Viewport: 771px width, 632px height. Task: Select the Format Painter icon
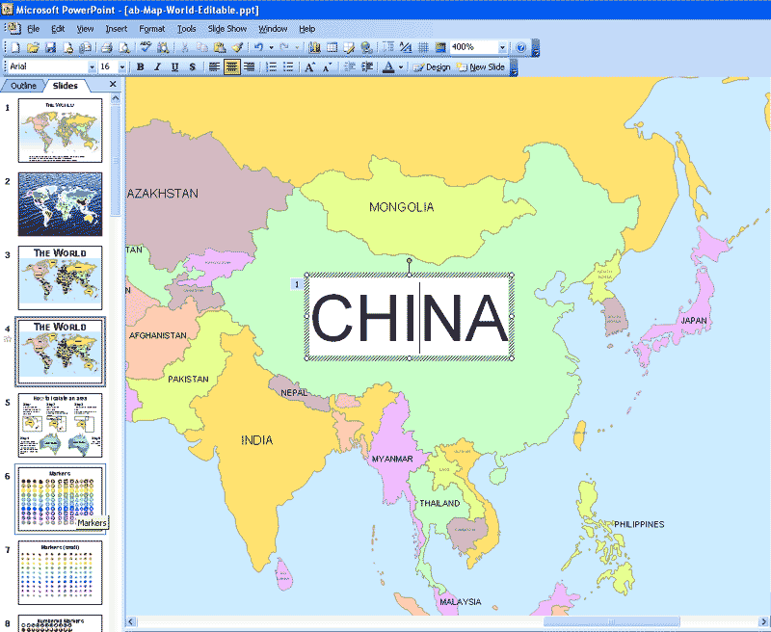coord(236,45)
